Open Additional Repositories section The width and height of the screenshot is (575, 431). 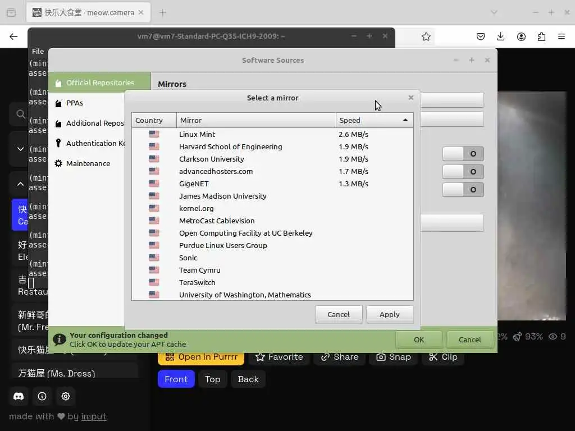(87, 123)
